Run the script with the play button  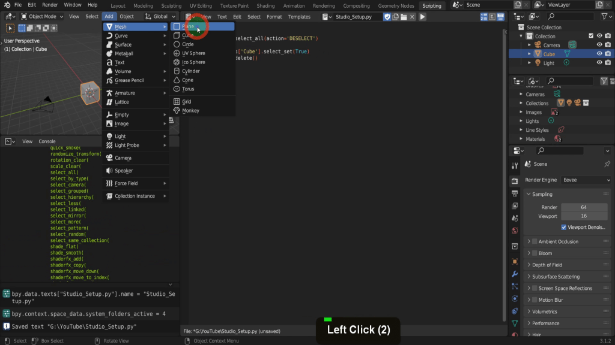coord(422,17)
